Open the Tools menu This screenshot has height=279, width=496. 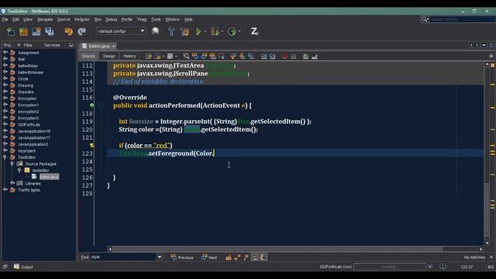[156, 19]
